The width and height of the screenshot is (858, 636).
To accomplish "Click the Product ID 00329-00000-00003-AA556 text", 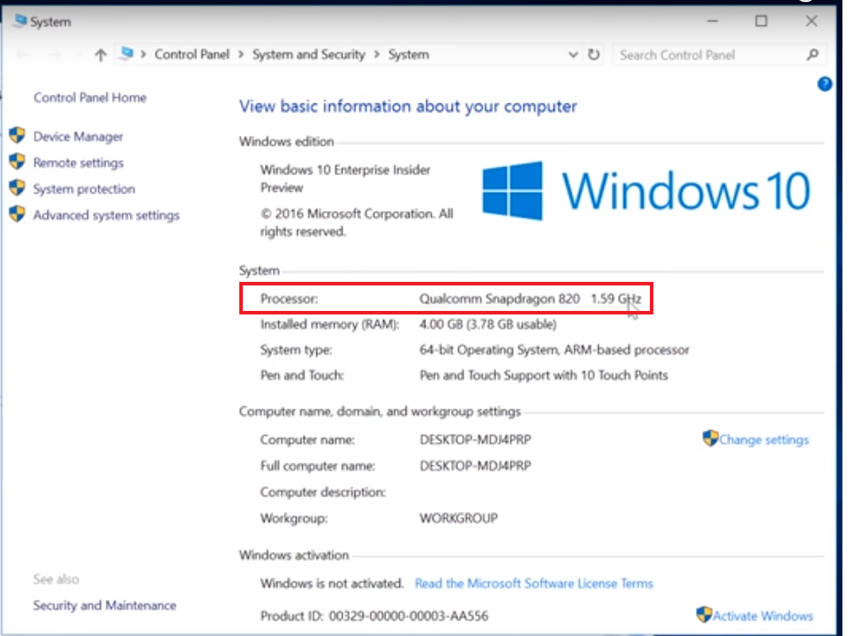I will (374, 615).
